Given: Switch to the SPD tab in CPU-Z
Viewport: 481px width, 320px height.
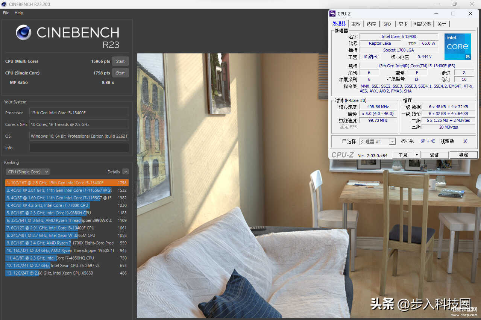Looking at the screenshot, I should click(x=387, y=24).
